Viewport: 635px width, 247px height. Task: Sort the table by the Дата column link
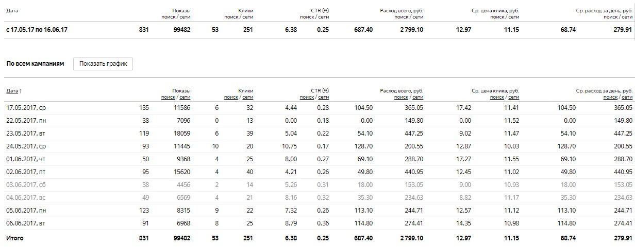[x=12, y=91]
